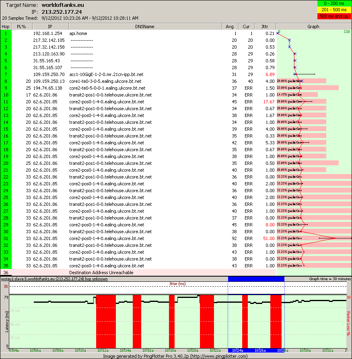This screenshot has width=352, height=359.
Task: Click IP 213.120.163.90 in hop 4
Action: coord(49,54)
